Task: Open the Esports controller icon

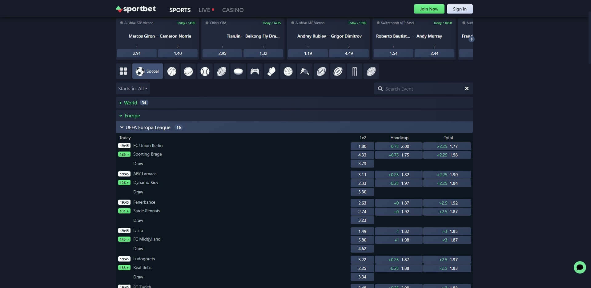Action: tap(255, 71)
